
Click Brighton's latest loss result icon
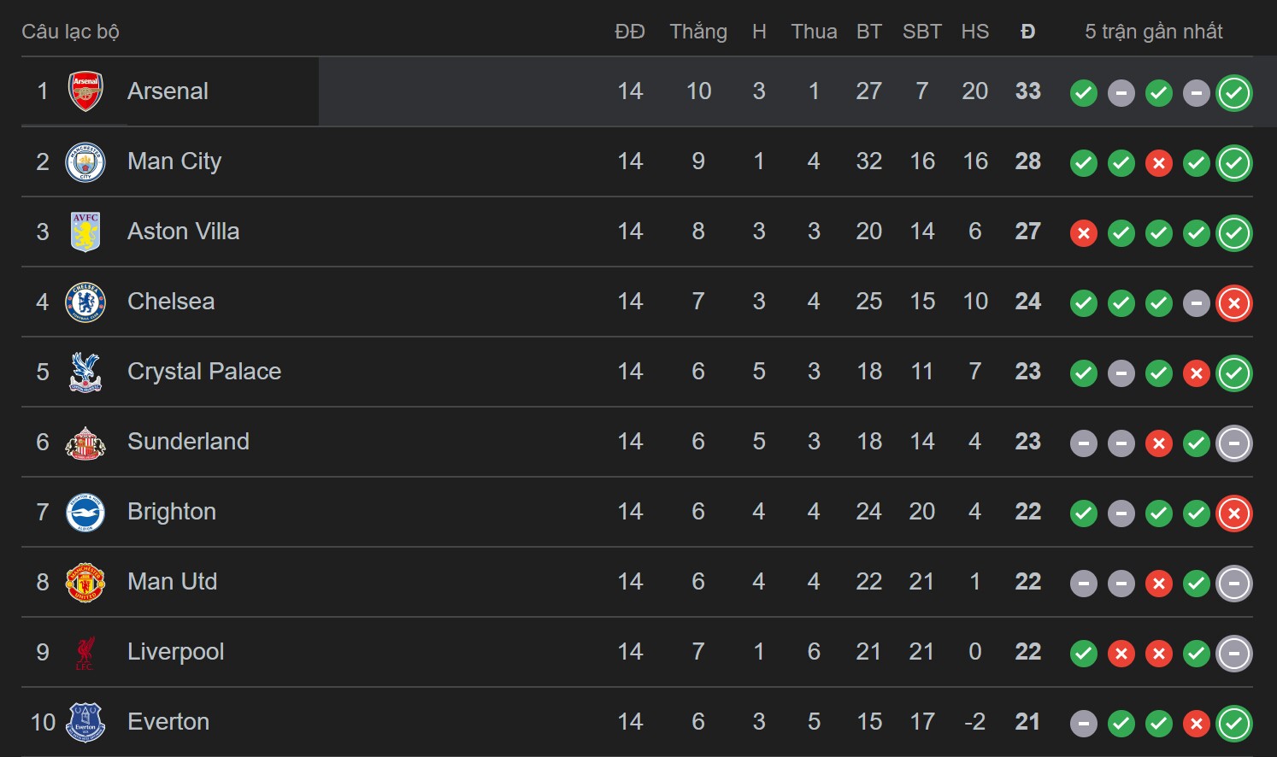click(x=1233, y=513)
